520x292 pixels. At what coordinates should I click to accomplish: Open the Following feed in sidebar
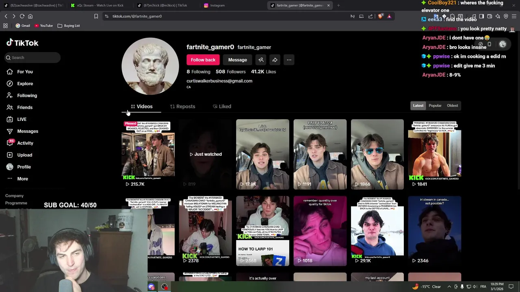point(27,95)
